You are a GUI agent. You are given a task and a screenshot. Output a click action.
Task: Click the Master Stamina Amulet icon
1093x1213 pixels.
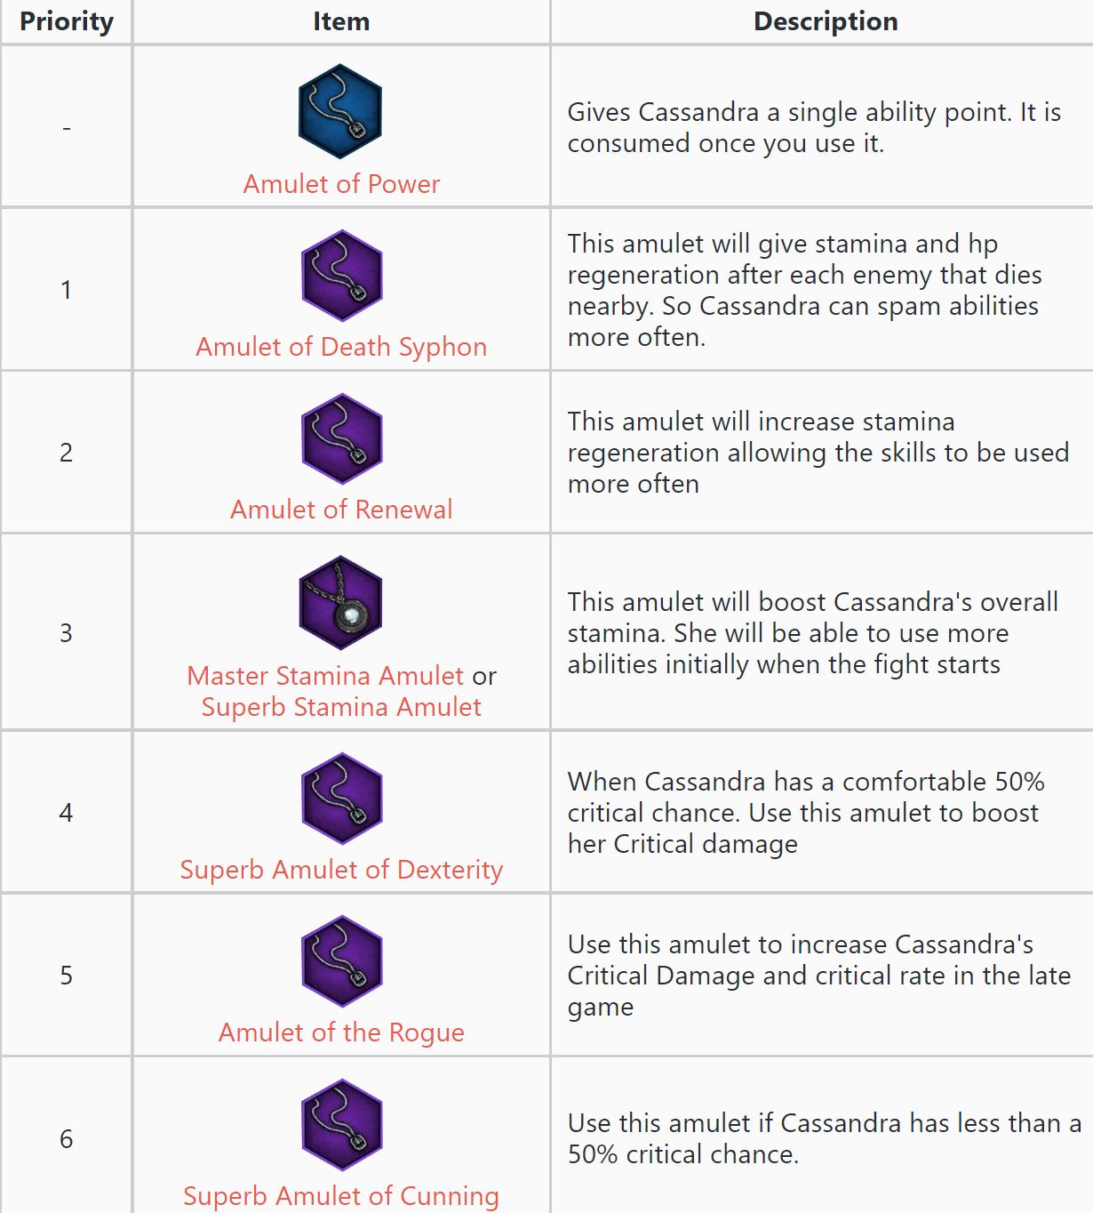[340, 602]
